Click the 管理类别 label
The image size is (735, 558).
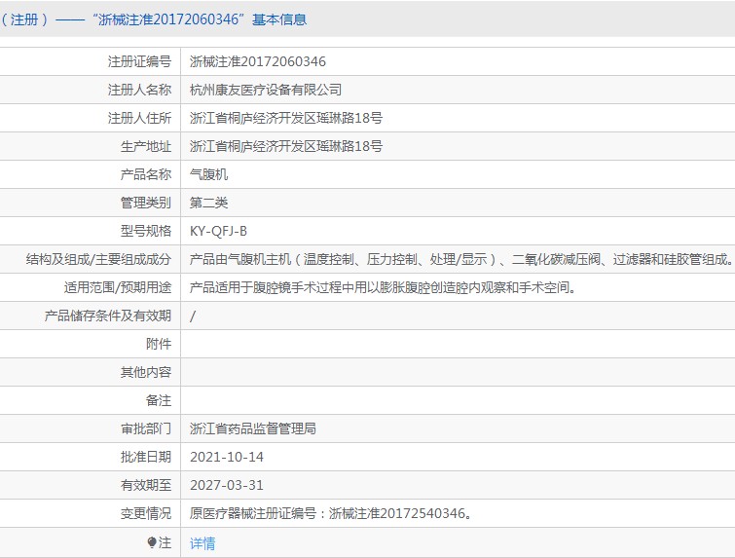click(146, 203)
